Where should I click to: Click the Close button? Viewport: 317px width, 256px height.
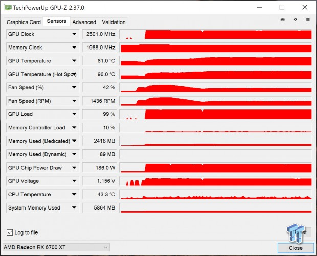coord(296,248)
